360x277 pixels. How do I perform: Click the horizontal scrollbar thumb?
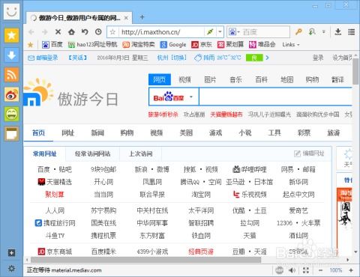coord(145,260)
